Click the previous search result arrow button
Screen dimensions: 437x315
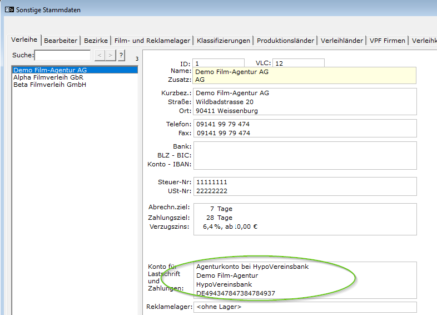pyautogui.click(x=99, y=55)
